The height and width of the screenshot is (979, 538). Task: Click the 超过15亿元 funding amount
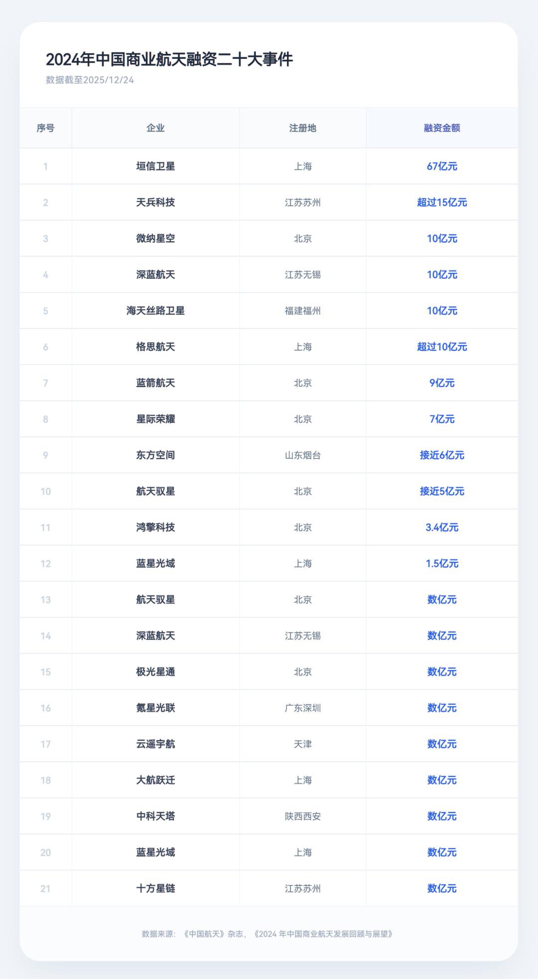(442, 202)
